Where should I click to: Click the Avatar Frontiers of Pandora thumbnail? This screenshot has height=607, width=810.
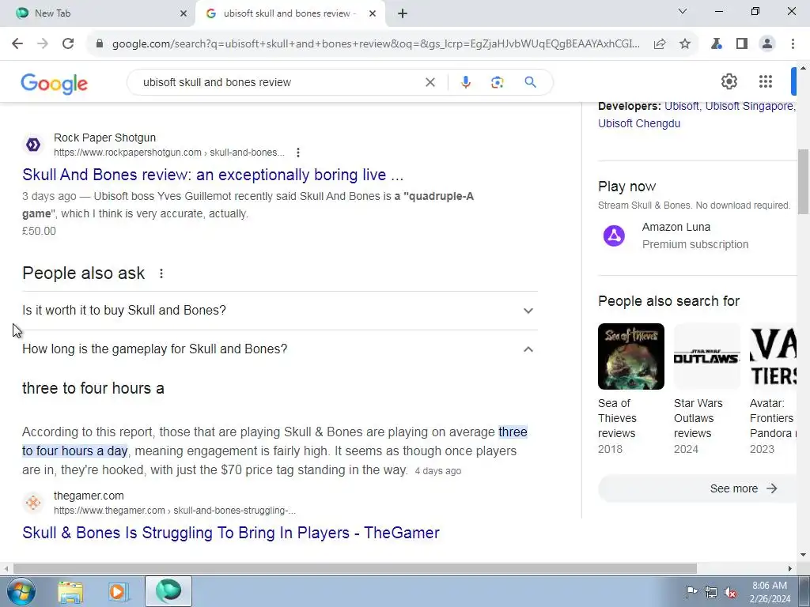click(773, 356)
